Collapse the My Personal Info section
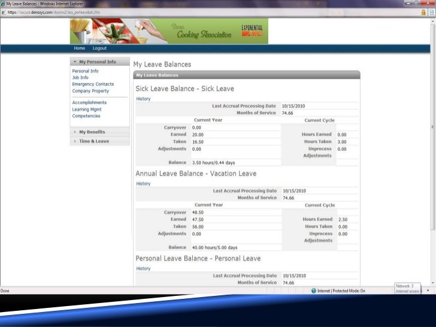The image size is (436, 327). point(100,62)
